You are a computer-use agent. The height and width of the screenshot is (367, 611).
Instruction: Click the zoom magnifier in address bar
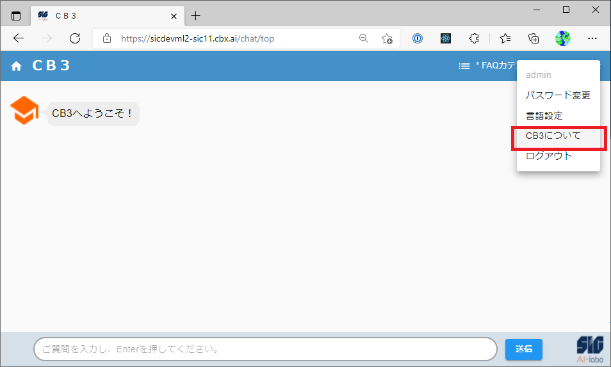coord(364,38)
